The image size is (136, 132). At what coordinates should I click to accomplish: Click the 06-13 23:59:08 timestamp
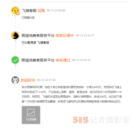(x=56, y=11)
